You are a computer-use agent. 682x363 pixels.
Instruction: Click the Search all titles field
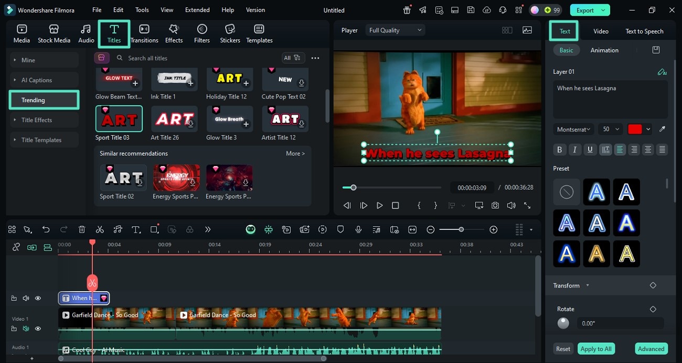197,58
